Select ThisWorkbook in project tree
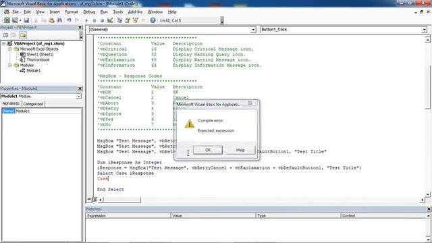This screenshot has width=432, height=243. click(38, 60)
